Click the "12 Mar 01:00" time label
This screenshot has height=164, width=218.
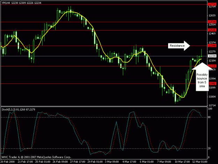(x=200, y=162)
